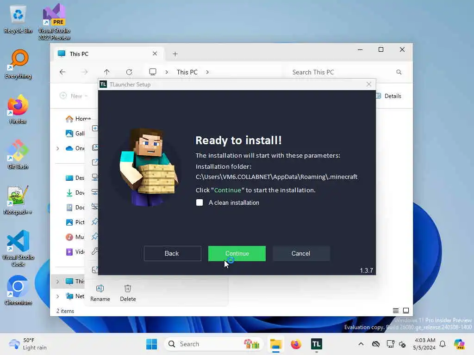Close the TLauncher Setup dialog
Viewport: 474px width, 355px height.
click(x=369, y=84)
